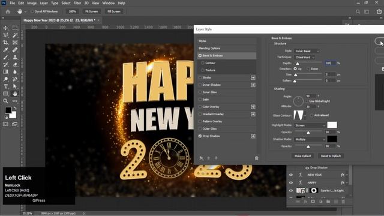Hide the NEW YEAR layer
The height and width of the screenshot is (216, 384).
pyautogui.click(x=290, y=175)
